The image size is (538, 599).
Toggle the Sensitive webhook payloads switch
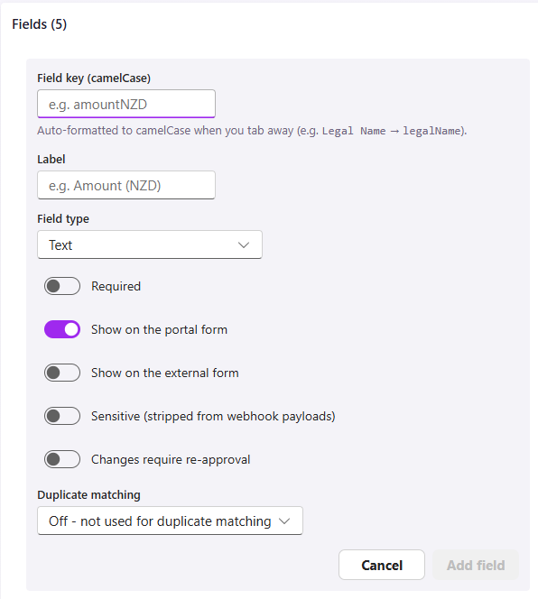click(x=62, y=416)
